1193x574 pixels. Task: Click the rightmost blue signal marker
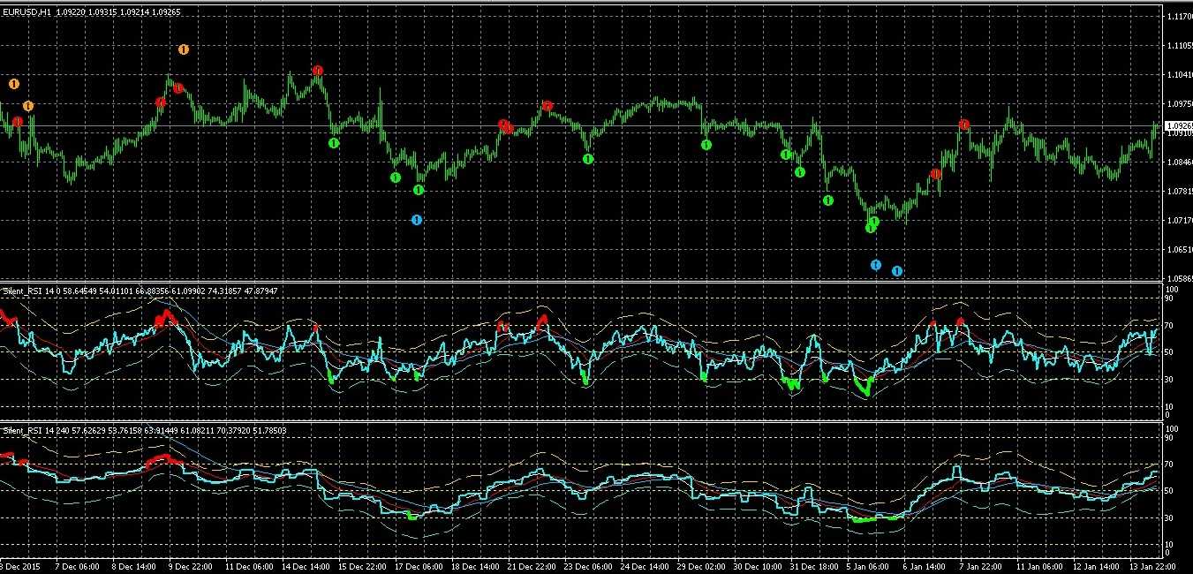point(897,271)
